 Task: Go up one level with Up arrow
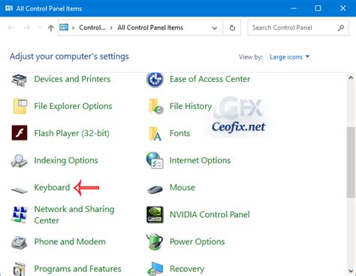click(51, 28)
